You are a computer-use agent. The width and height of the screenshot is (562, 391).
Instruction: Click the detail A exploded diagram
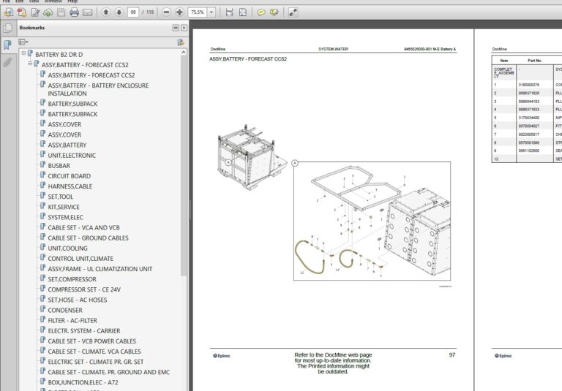pos(372,221)
